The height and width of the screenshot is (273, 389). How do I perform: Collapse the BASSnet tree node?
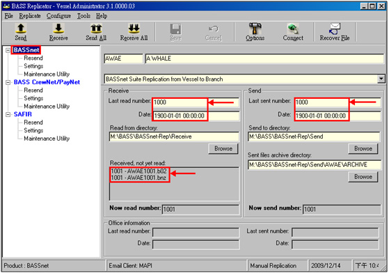click(x=8, y=50)
